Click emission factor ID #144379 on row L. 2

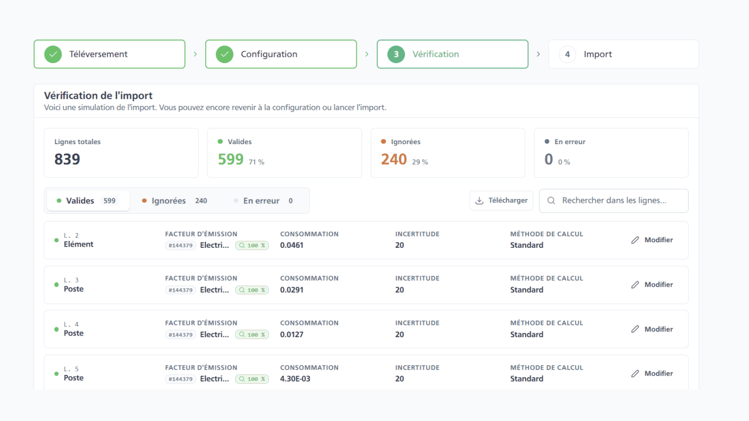point(181,246)
